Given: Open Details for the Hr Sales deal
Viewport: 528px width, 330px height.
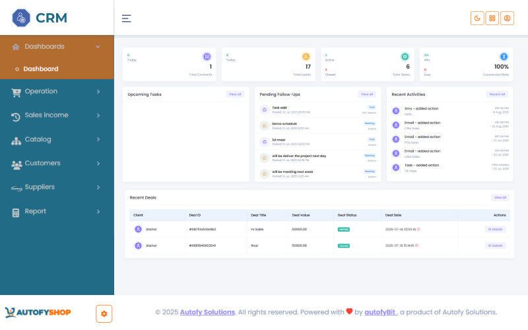Looking at the screenshot, I should coord(496,229).
